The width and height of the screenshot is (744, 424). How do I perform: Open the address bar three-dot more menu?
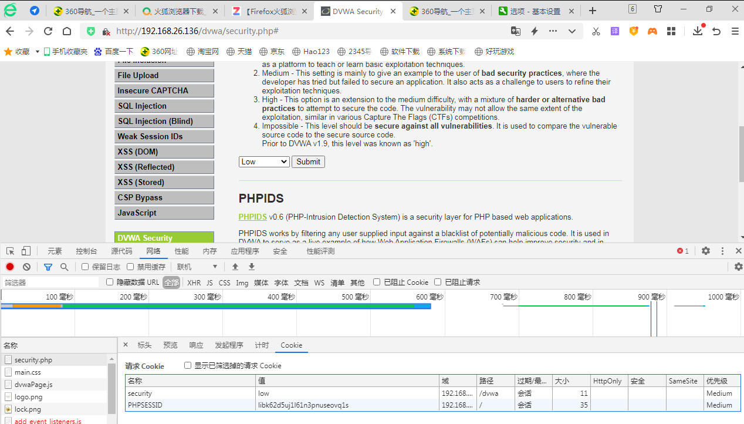(x=553, y=31)
